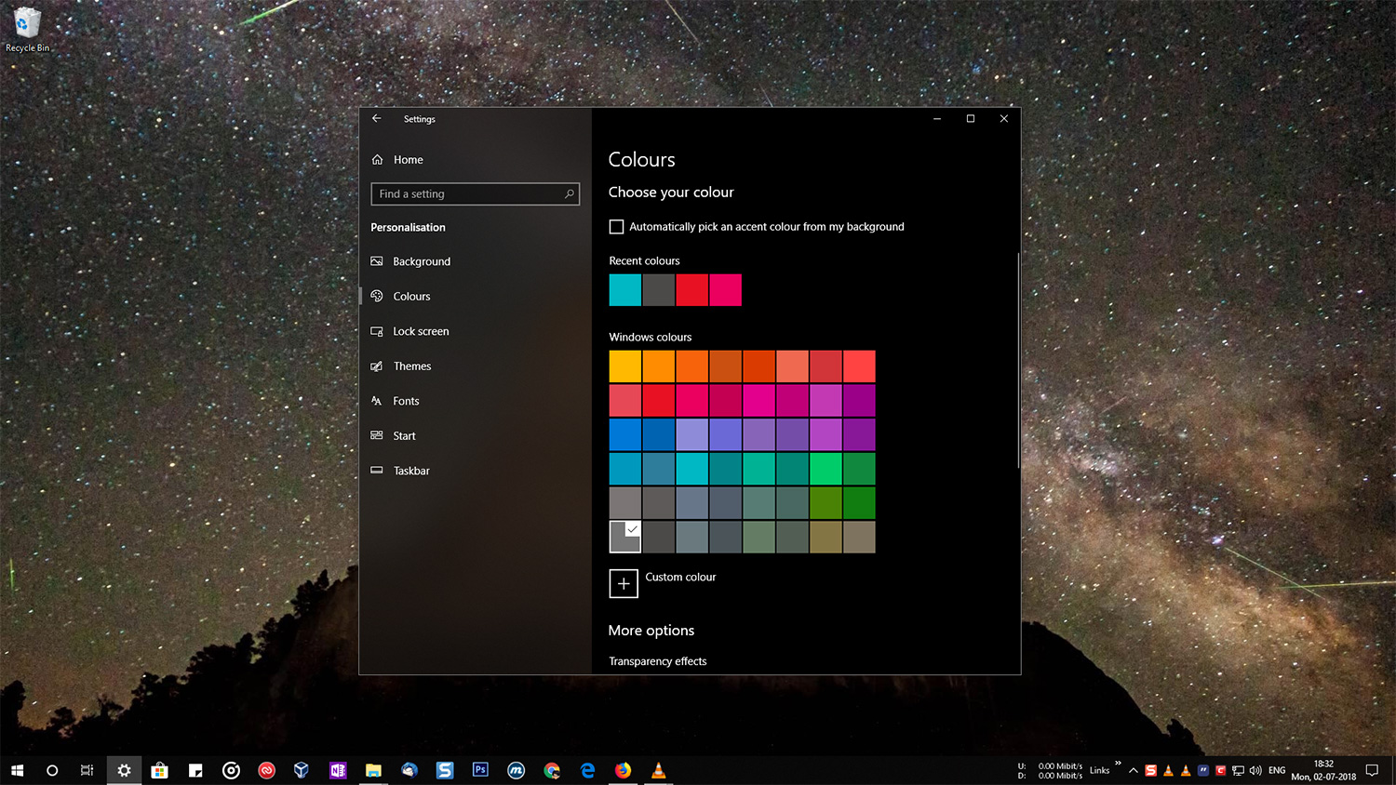Enable automatically pick accent colour from background
1396x785 pixels.
coord(616,226)
